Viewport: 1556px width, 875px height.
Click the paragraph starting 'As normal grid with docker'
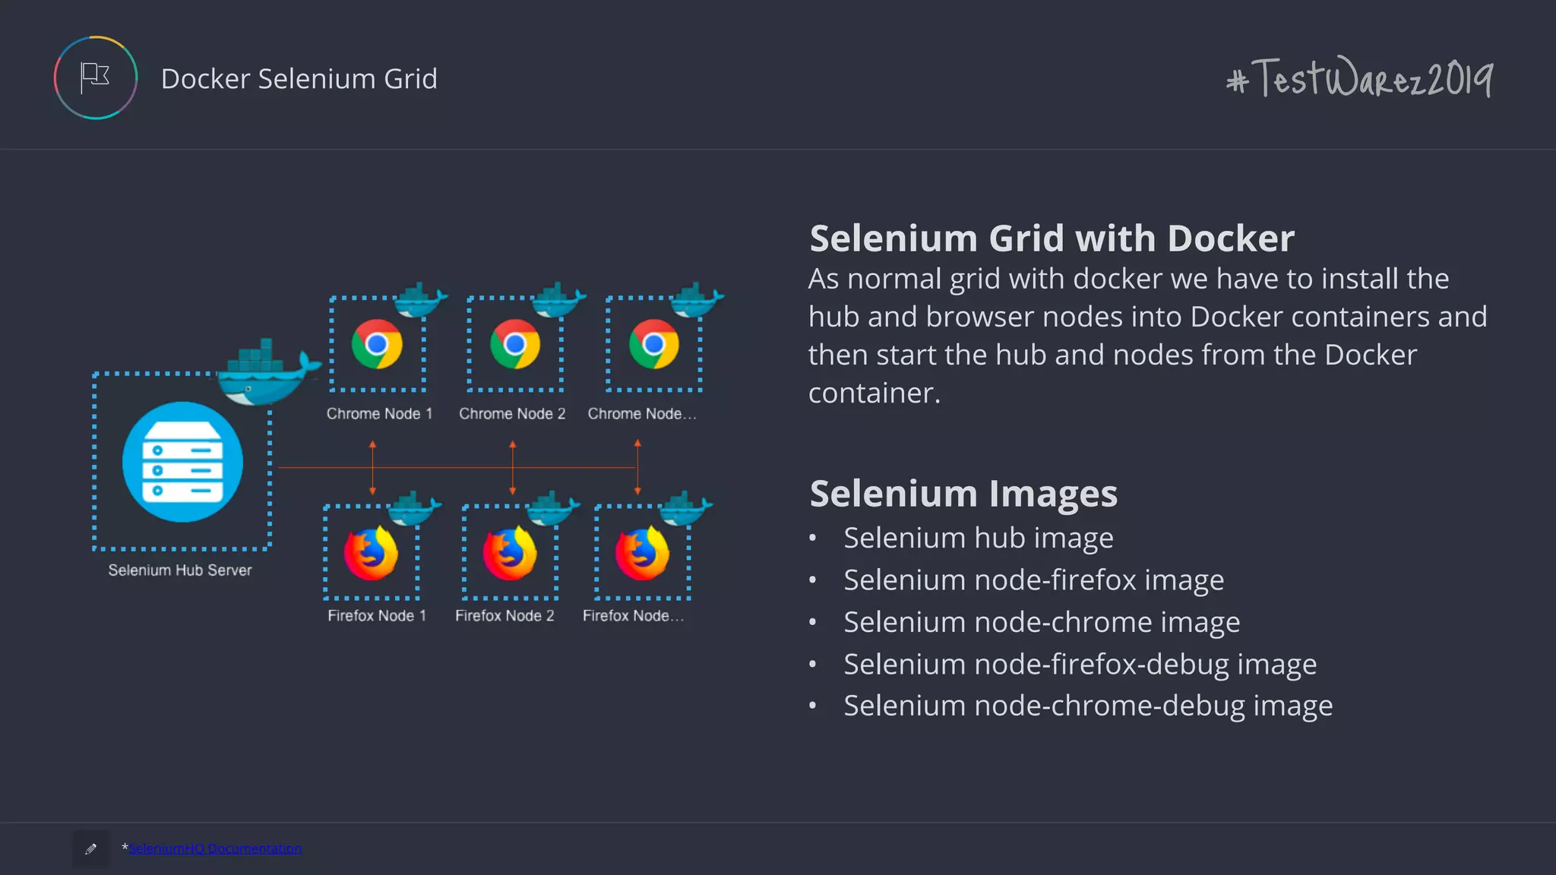tap(1147, 336)
